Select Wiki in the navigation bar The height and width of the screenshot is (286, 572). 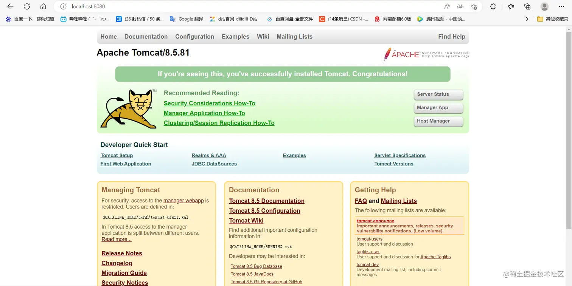(x=263, y=37)
